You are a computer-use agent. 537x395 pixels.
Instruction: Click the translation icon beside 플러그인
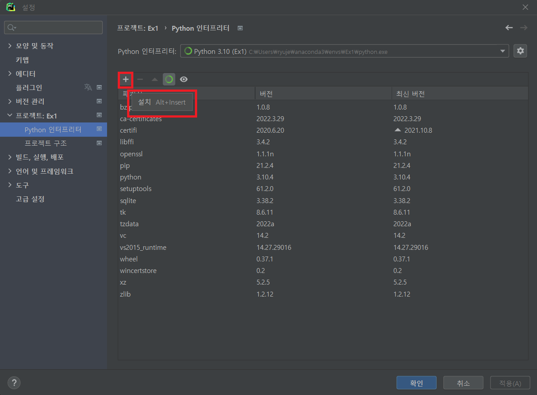[x=88, y=87]
